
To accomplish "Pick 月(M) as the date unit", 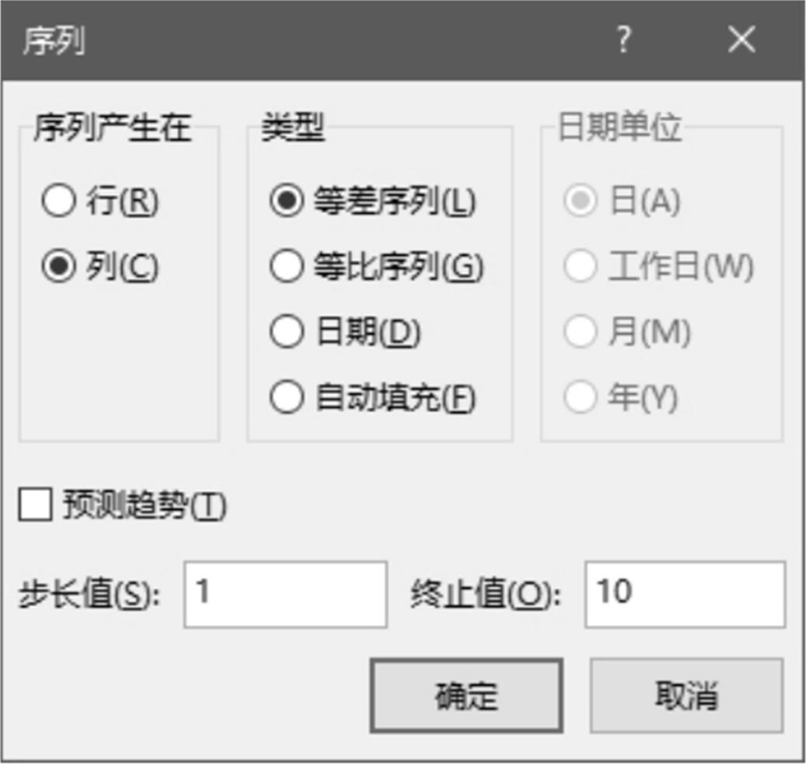I will tap(581, 333).
